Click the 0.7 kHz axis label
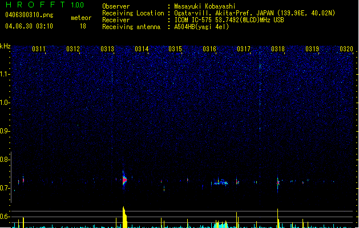This screenshot has height=228, width=359. tap(5, 188)
